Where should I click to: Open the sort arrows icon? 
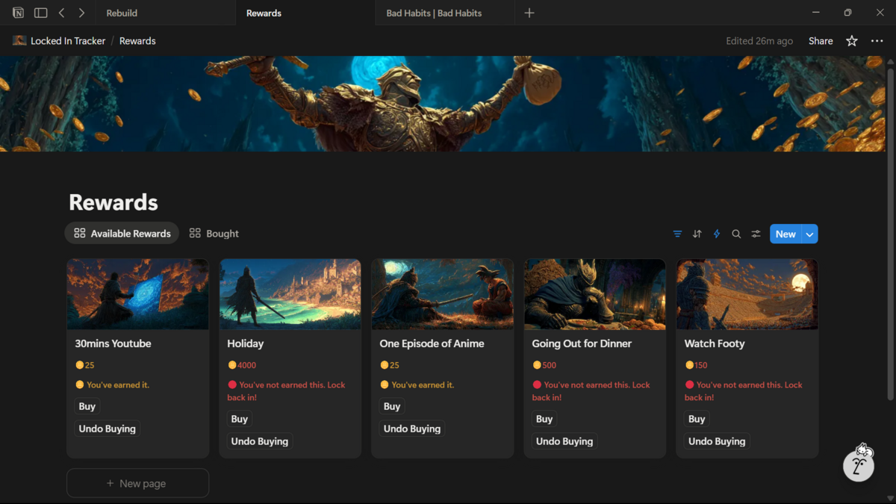click(697, 234)
